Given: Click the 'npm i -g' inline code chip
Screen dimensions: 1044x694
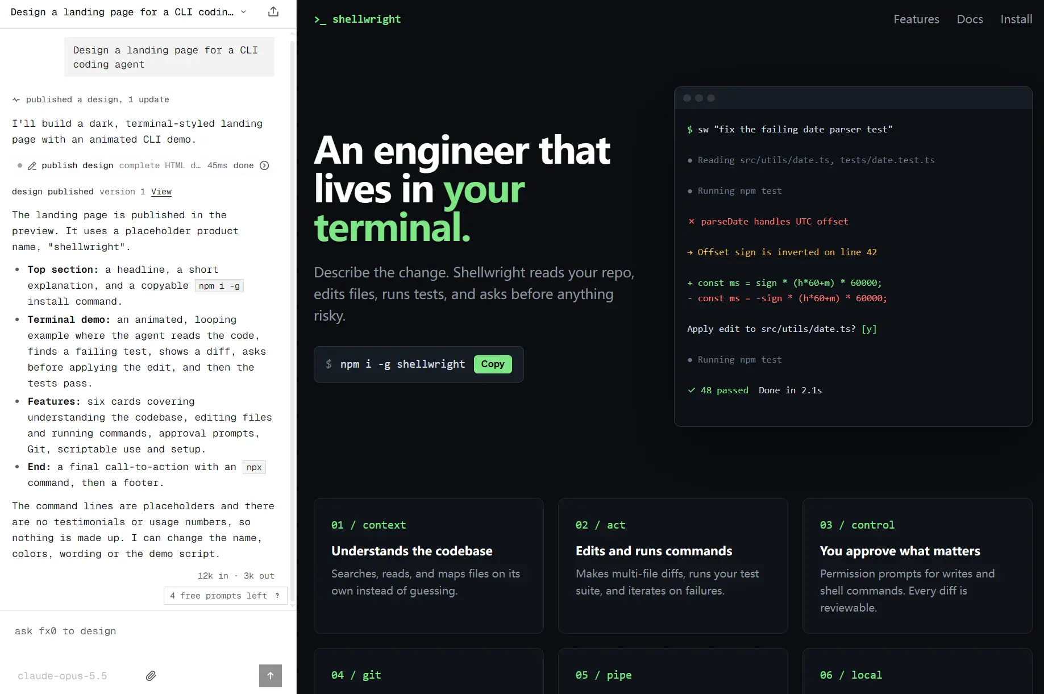Looking at the screenshot, I should 219,286.
